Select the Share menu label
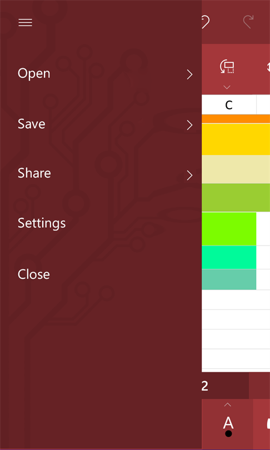This screenshot has height=450, width=270. point(34,173)
